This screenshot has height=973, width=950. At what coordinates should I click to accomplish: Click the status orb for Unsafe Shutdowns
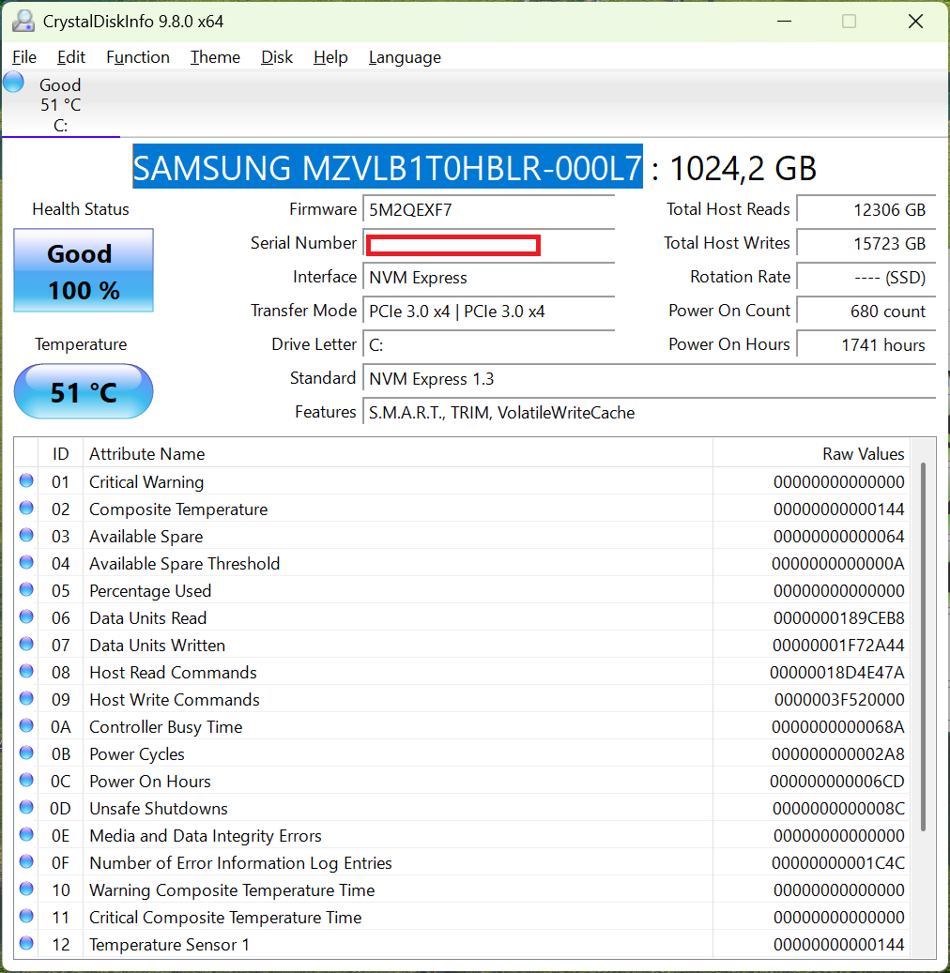(x=26, y=807)
